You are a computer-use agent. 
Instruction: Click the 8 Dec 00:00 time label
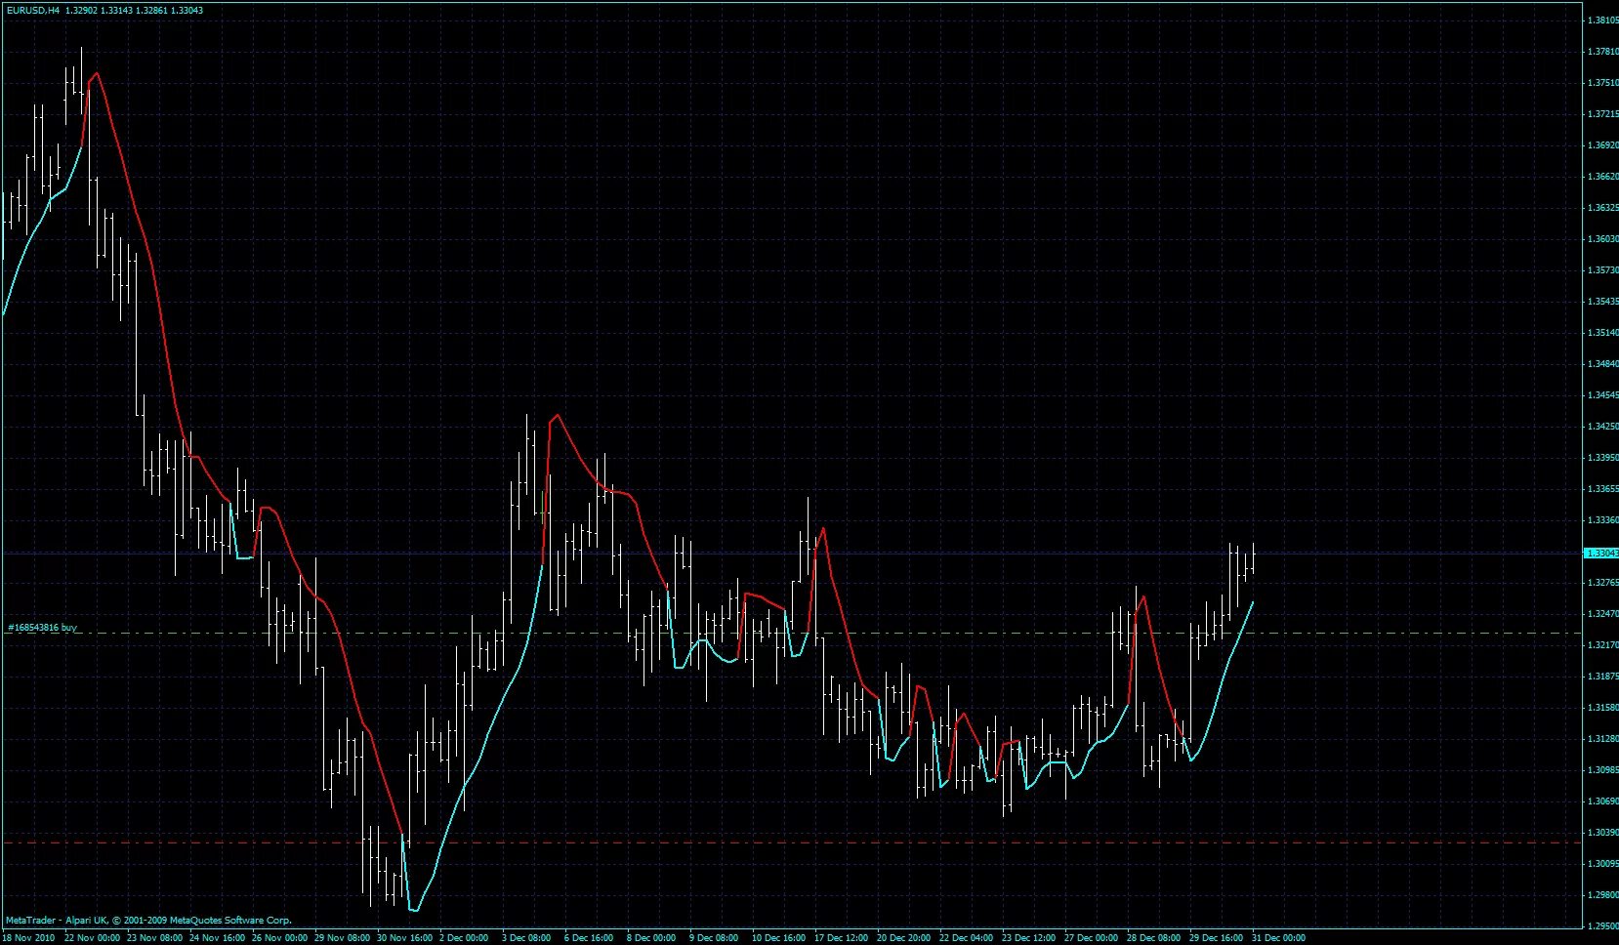(x=651, y=938)
